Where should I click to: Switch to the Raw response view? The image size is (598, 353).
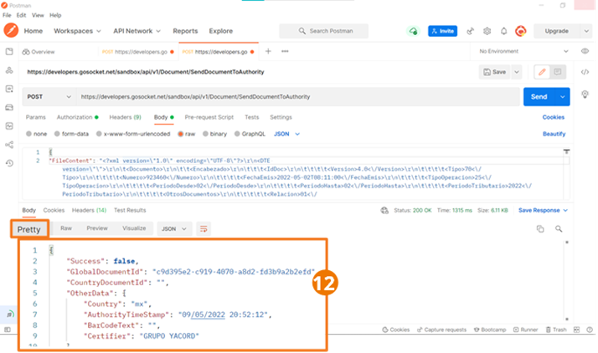point(66,228)
